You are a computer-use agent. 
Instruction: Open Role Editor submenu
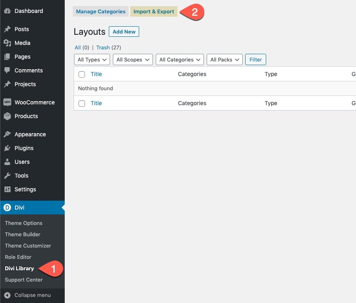click(x=18, y=257)
